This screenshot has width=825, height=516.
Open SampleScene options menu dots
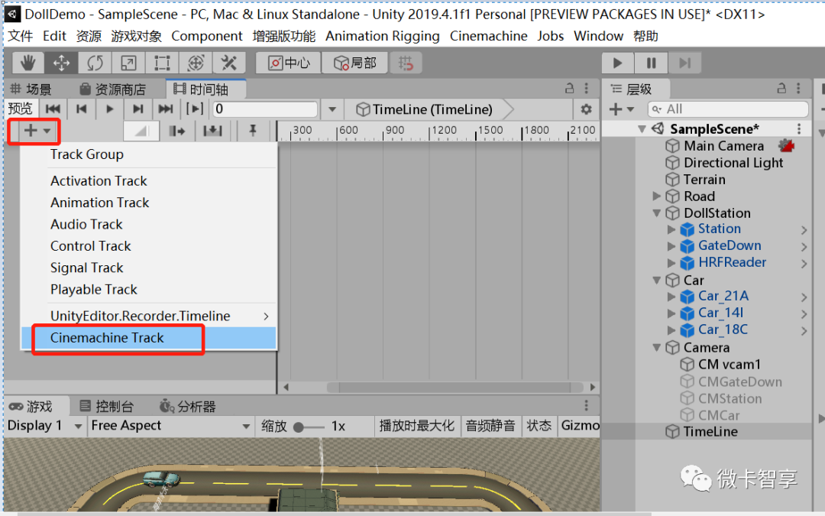click(799, 129)
